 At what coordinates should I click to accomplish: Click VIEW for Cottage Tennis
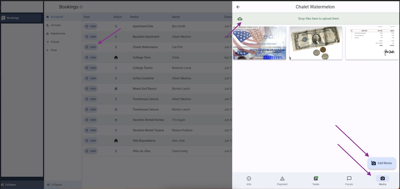click(x=90, y=68)
